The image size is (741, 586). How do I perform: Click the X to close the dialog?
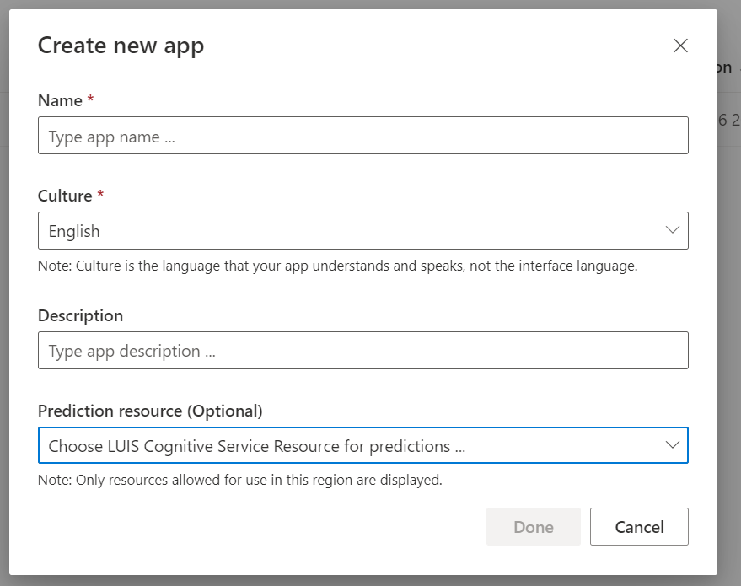[680, 46]
